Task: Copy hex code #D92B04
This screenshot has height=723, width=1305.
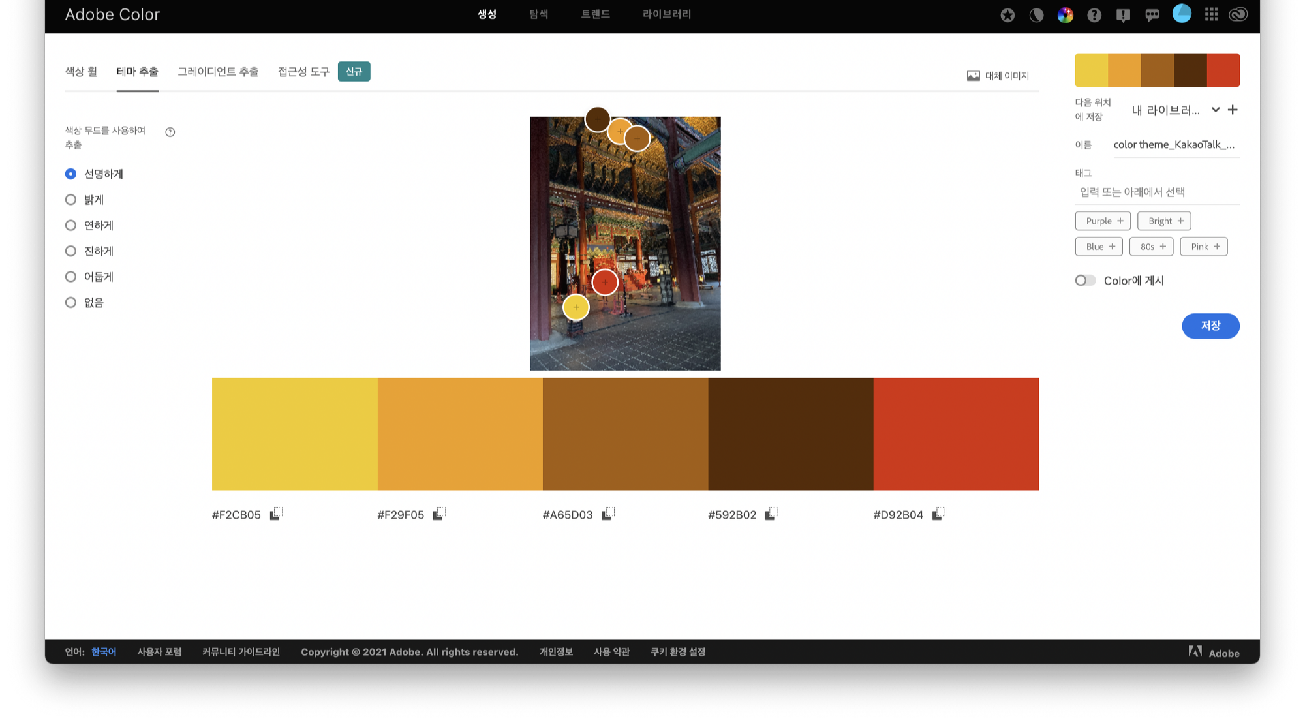Action: [x=939, y=514]
